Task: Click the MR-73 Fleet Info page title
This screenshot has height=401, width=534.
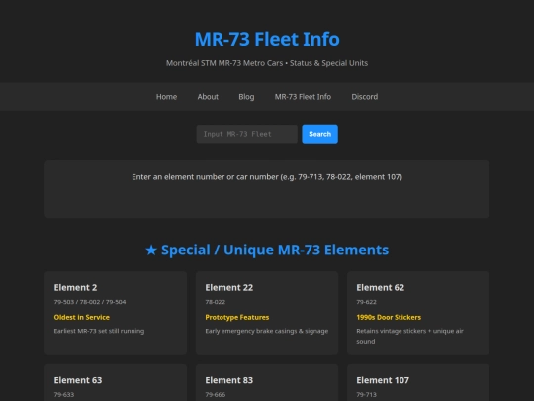Action: (267, 39)
